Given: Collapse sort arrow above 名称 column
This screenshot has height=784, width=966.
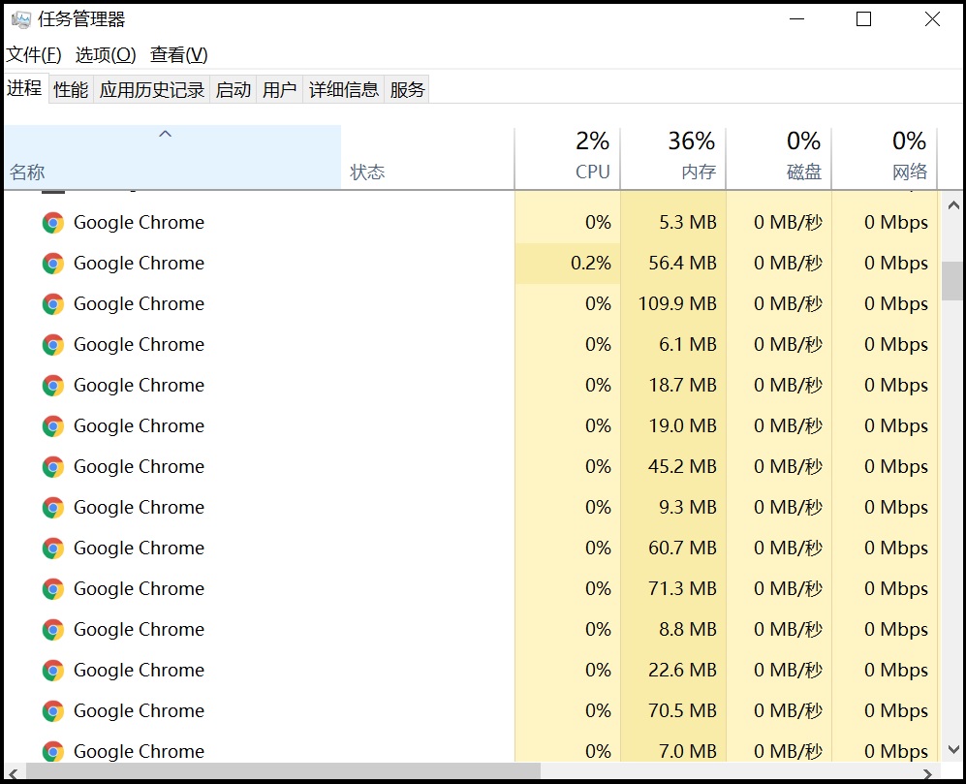Looking at the screenshot, I should tap(165, 135).
